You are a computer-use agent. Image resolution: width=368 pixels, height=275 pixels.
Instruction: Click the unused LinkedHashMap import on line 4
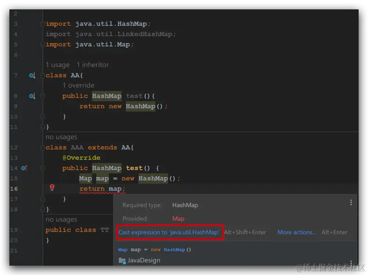[111, 34]
